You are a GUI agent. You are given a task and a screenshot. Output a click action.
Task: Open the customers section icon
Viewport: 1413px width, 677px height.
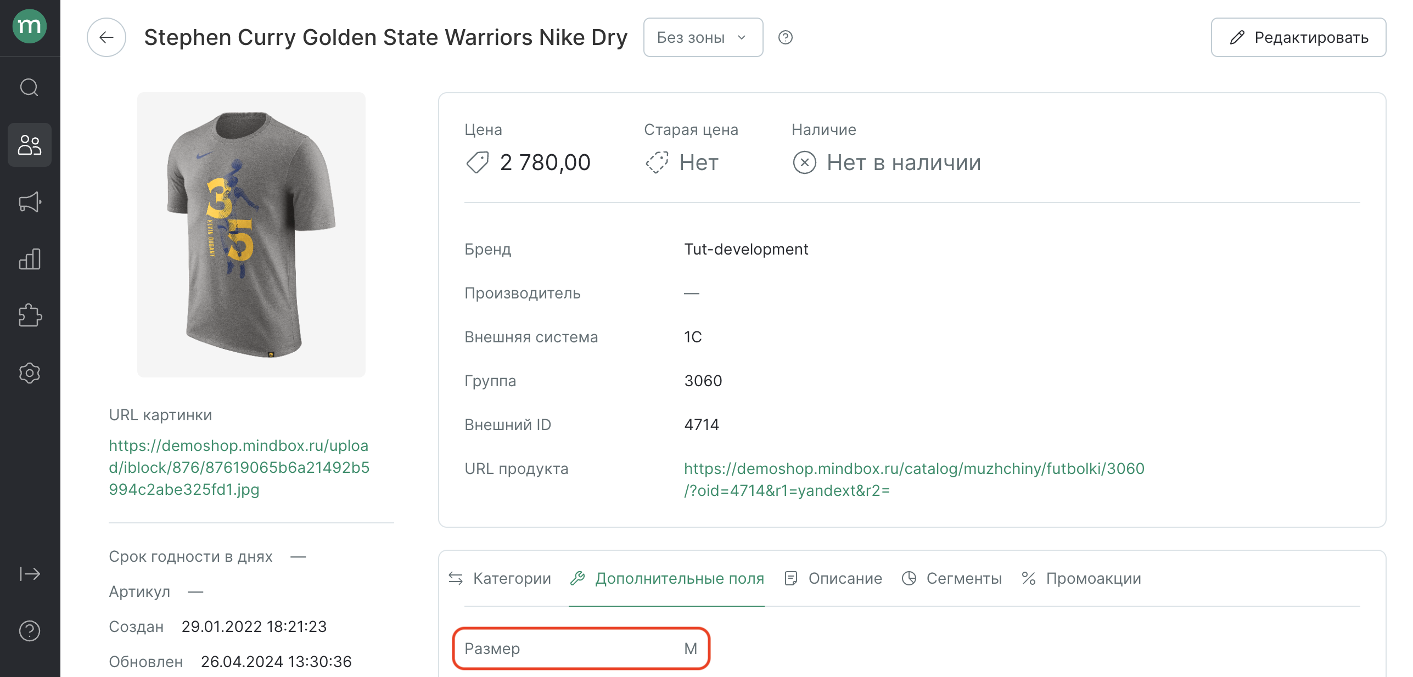point(30,145)
